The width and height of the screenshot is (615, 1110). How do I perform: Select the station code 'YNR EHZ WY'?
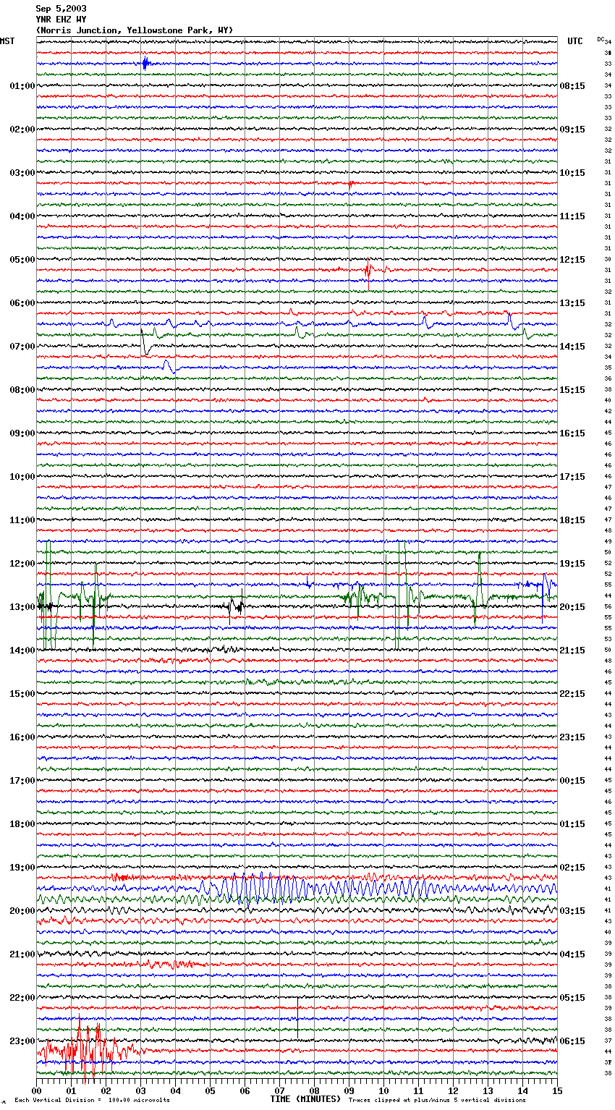point(61,20)
